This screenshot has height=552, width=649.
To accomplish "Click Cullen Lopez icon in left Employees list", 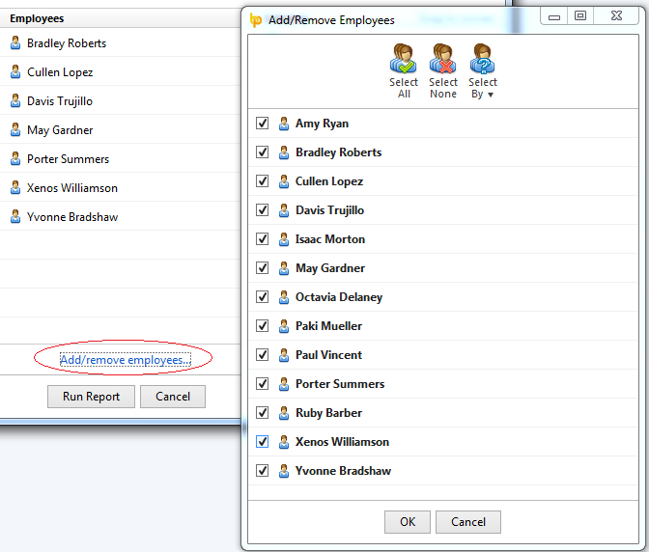I will click(x=15, y=71).
